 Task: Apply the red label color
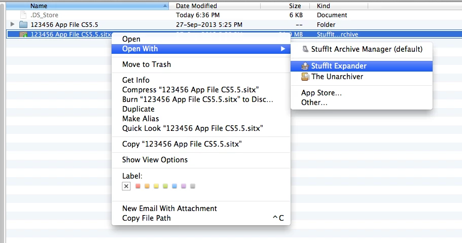pyautogui.click(x=137, y=186)
